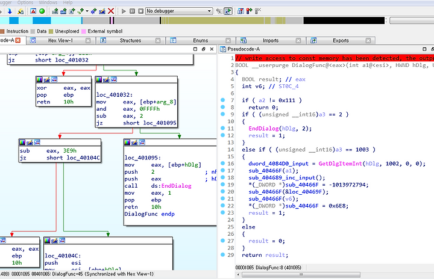Click group icon on loc_401095 node
The width and height of the screenshot is (434, 279).
pos(142,143)
